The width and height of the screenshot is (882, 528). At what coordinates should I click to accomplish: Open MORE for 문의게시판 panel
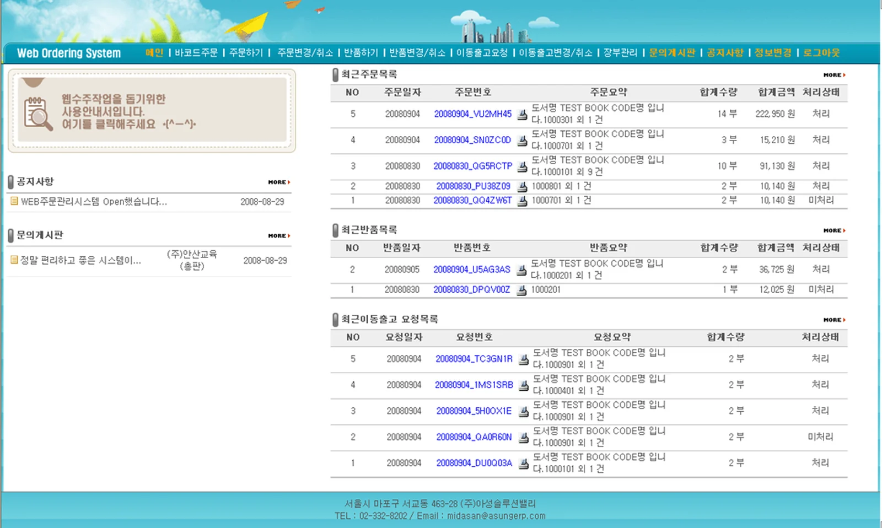[279, 235]
